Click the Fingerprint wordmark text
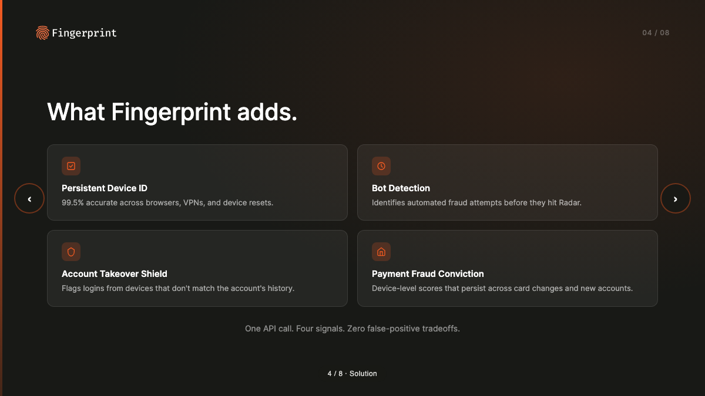Viewport: 705px width, 396px height. tap(84, 33)
